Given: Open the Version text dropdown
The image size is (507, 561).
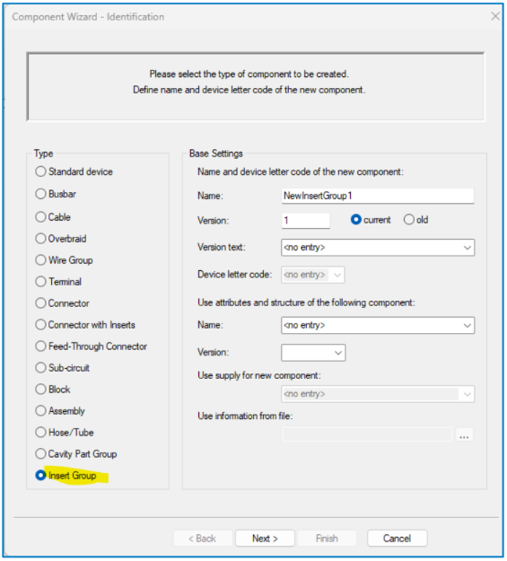Looking at the screenshot, I should (378, 247).
